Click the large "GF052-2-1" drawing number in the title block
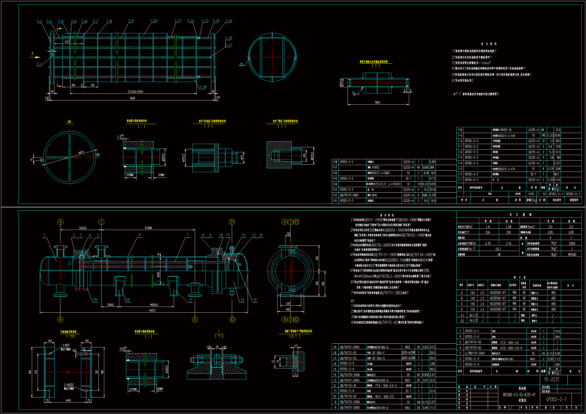Screen dimensions: 586x414 556,399
